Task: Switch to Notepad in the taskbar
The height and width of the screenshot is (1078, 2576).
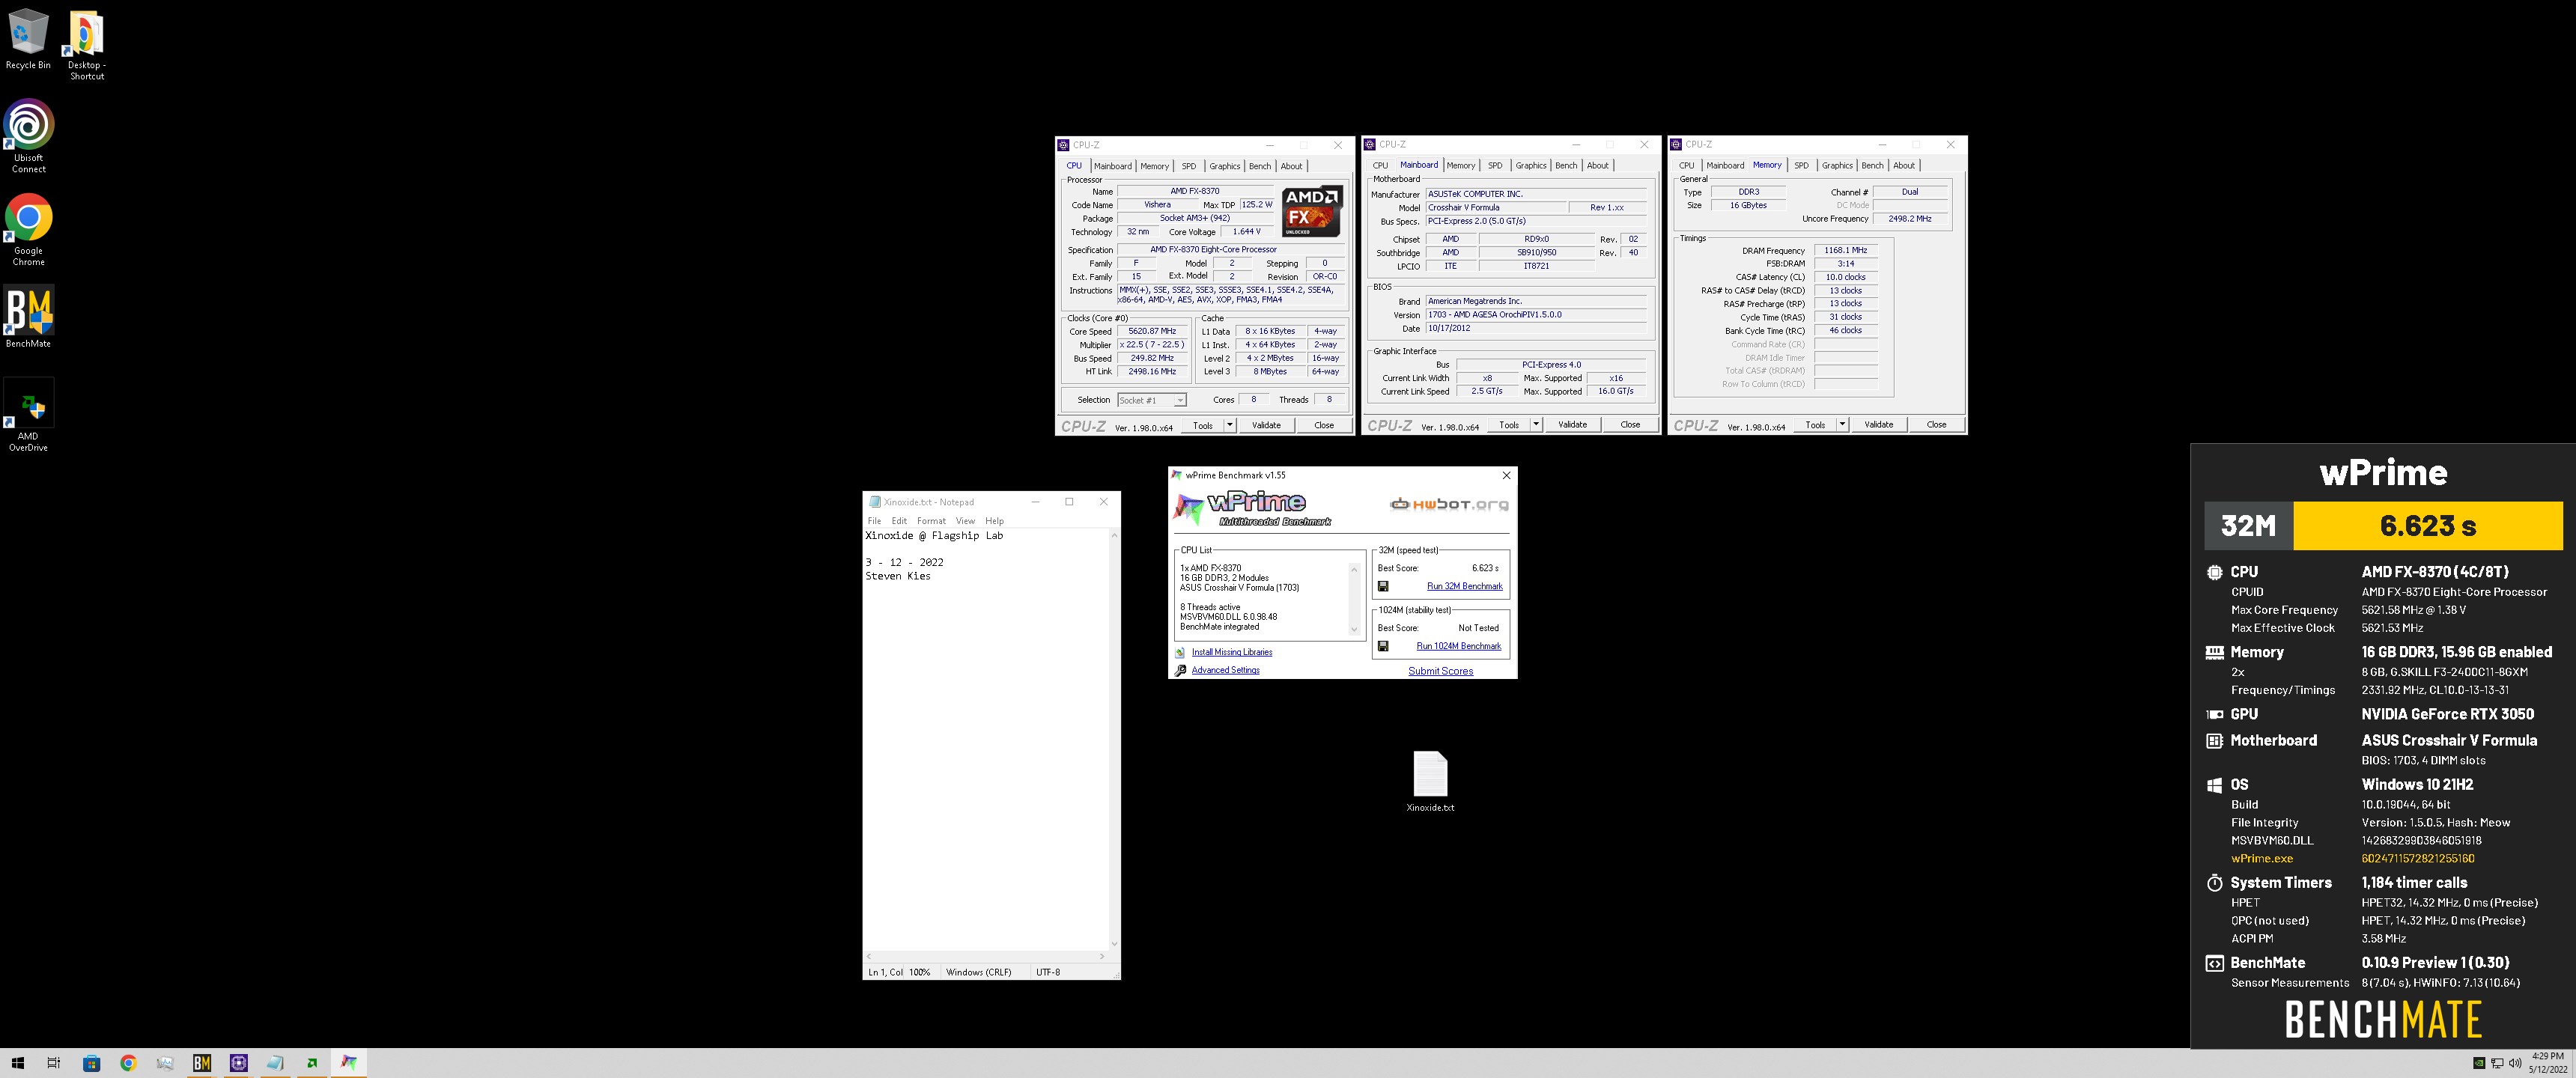Action: [x=275, y=1063]
